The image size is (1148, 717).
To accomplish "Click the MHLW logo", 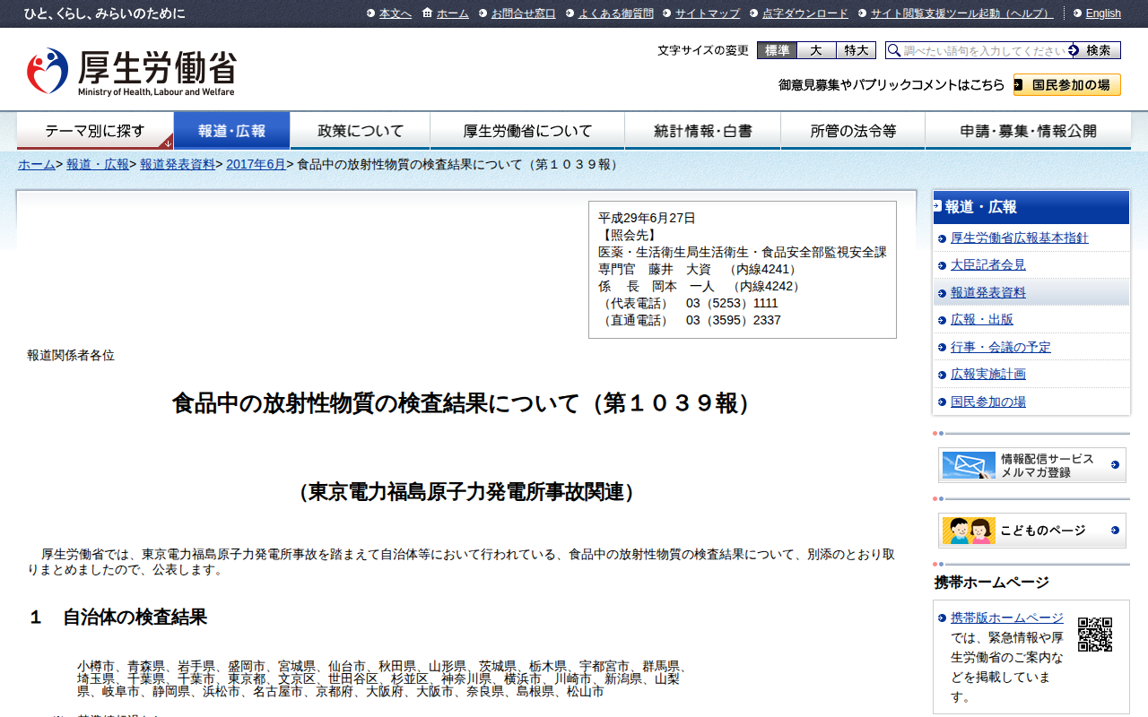I will click(131, 72).
